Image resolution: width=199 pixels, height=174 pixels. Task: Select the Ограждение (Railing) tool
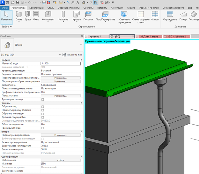point(170,17)
